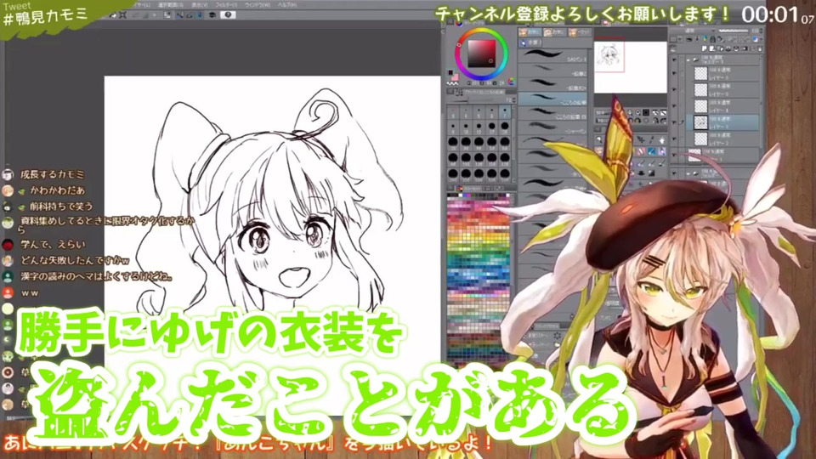Select the gradient tool in tool palette
Image resolution: width=816 pixels, height=459 pixels.
(x=652, y=173)
